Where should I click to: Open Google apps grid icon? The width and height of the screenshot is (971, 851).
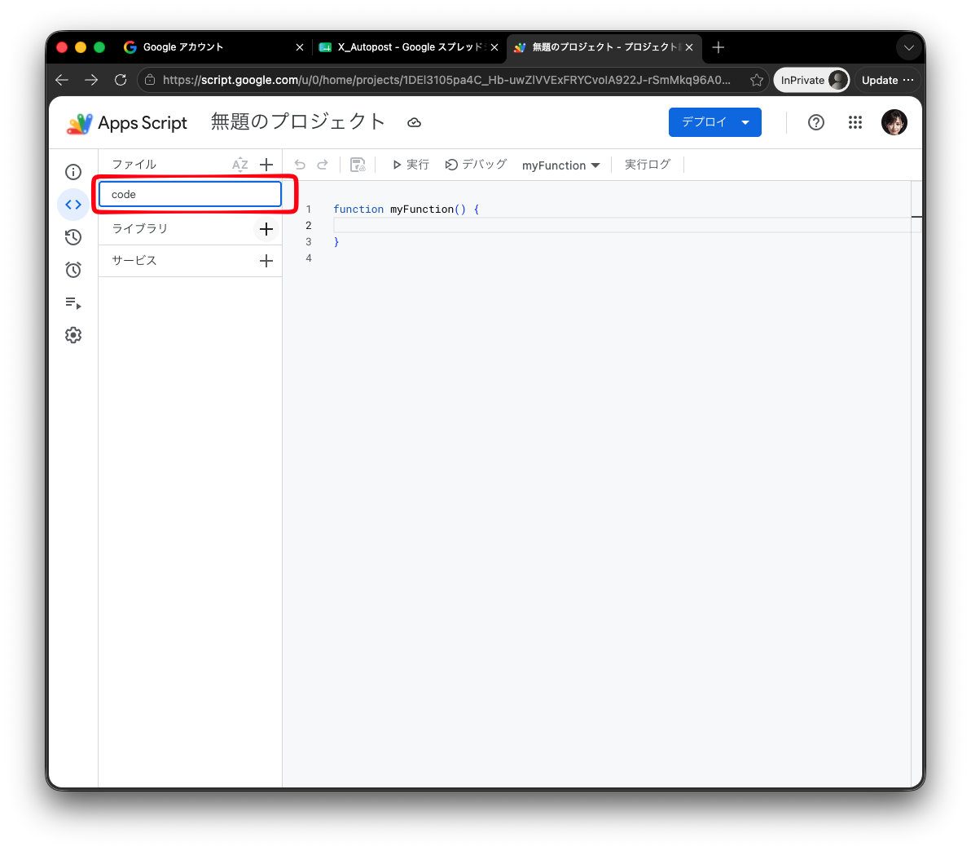[855, 122]
